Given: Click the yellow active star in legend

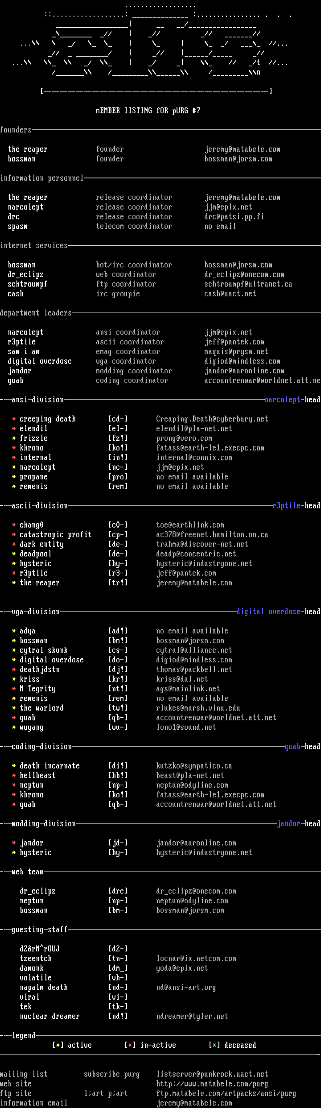Looking at the screenshot, I should pyautogui.click(x=58, y=1046).
